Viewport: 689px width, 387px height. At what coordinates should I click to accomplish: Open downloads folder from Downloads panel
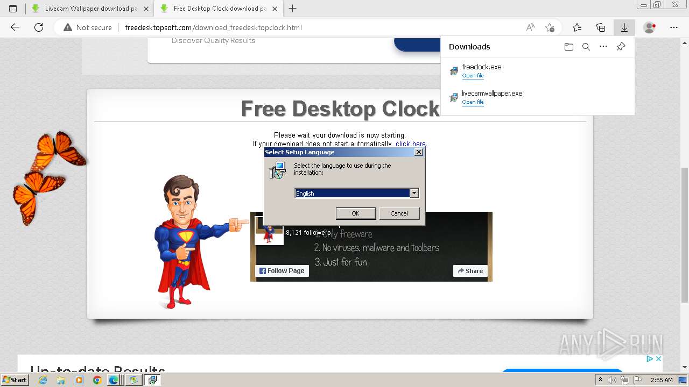click(x=569, y=47)
